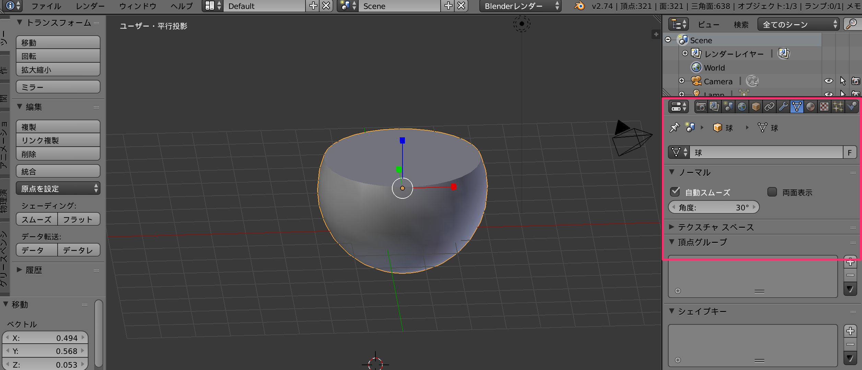Open the outliner ビュー menu
862x370 pixels.
[709, 25]
